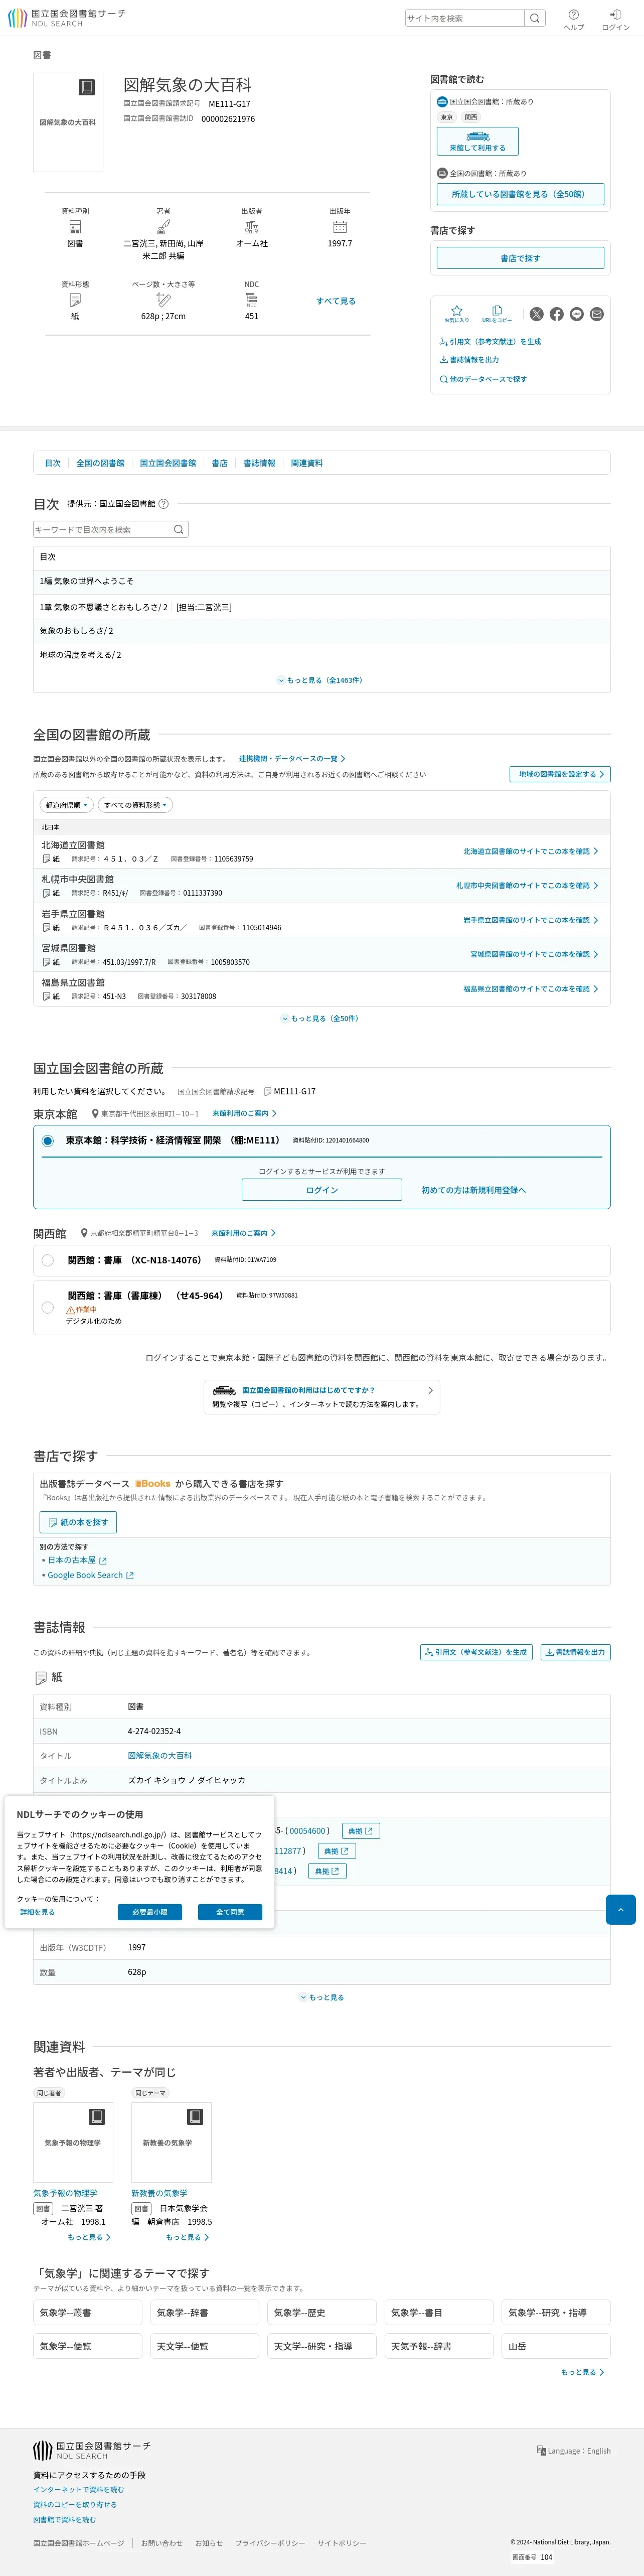Click 全て同意 cookie button
644x2576 pixels.
pos(230,1912)
